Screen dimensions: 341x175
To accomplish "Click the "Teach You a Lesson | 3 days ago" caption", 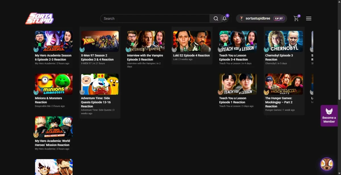I will tap(236, 106).
